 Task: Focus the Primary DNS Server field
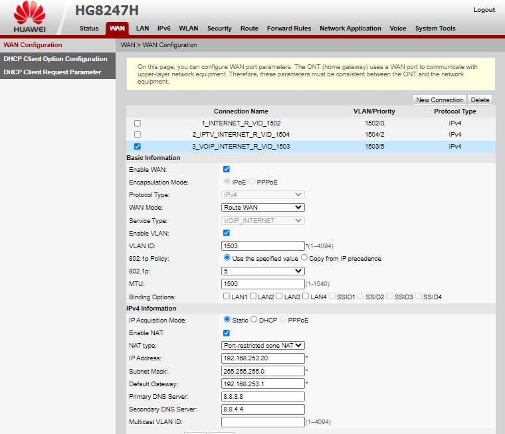coord(262,396)
